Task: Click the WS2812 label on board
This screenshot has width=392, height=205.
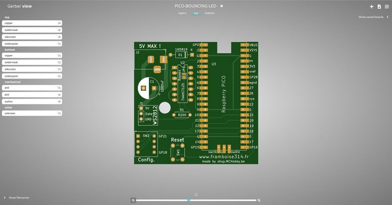Action: click(155, 115)
